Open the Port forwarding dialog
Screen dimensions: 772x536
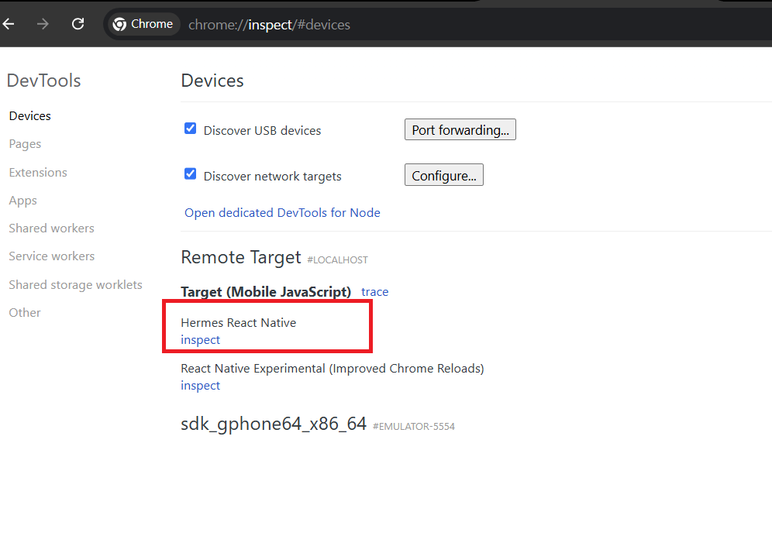coord(460,129)
